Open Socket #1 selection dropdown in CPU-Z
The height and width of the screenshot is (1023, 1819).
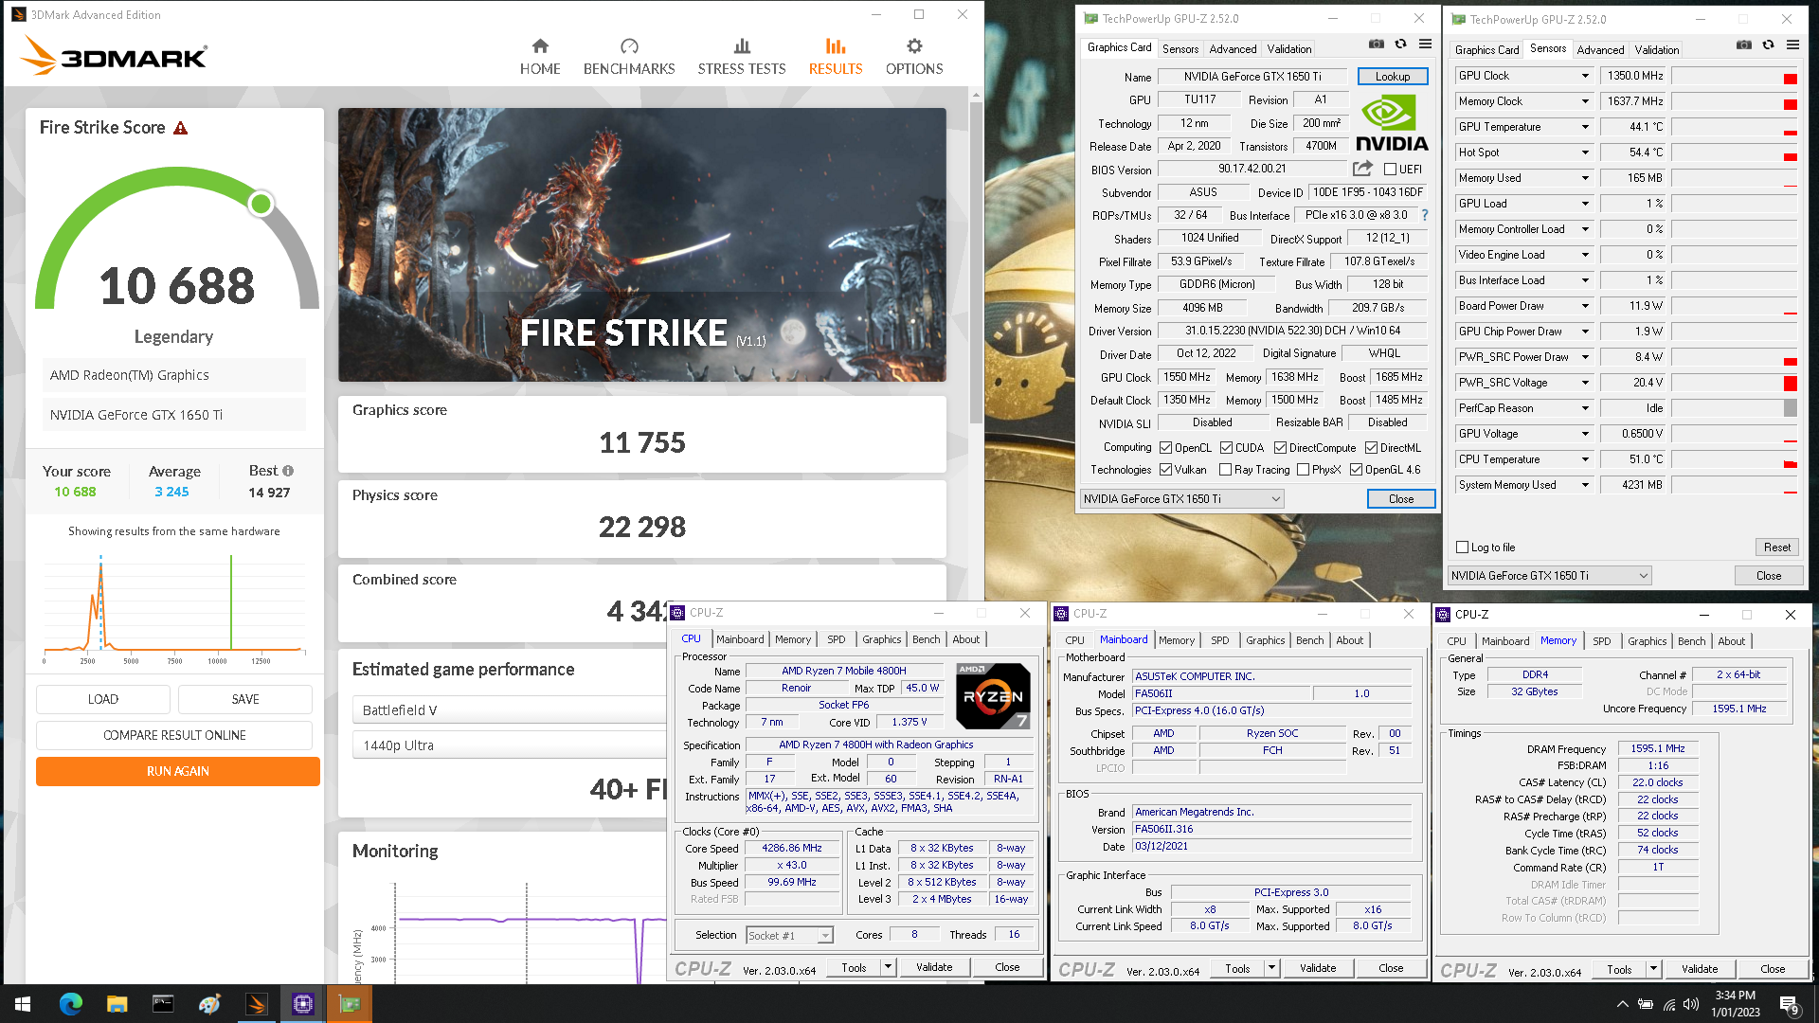click(789, 936)
